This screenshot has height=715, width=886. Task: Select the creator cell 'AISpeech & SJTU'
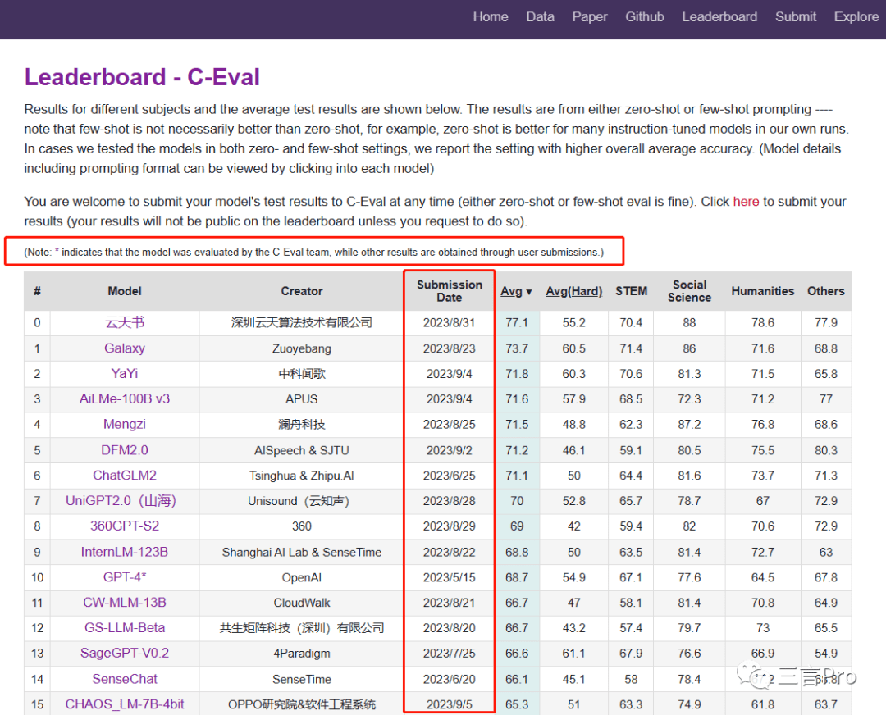coord(302,450)
